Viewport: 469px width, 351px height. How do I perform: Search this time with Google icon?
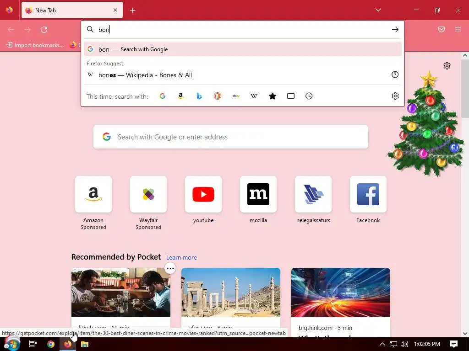[x=163, y=96]
